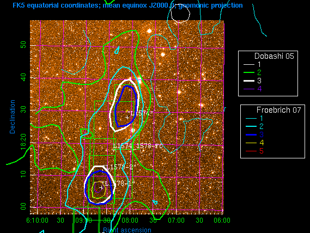Click the Dobashi 05 level 3 white line

249,81
